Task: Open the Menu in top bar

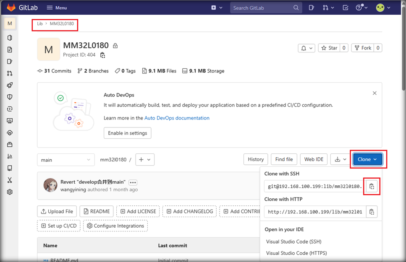Action: 57,7
